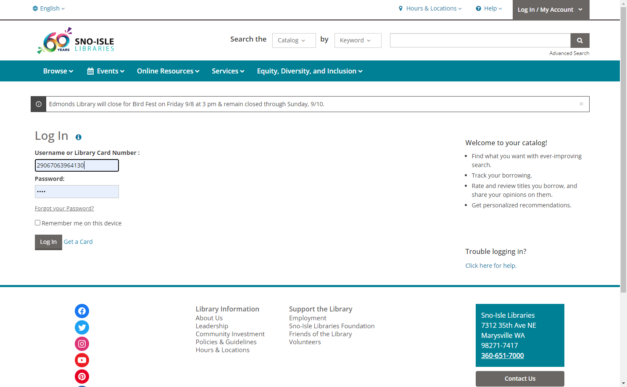Click the Log In submit button
The width and height of the screenshot is (627, 387).
(48, 242)
